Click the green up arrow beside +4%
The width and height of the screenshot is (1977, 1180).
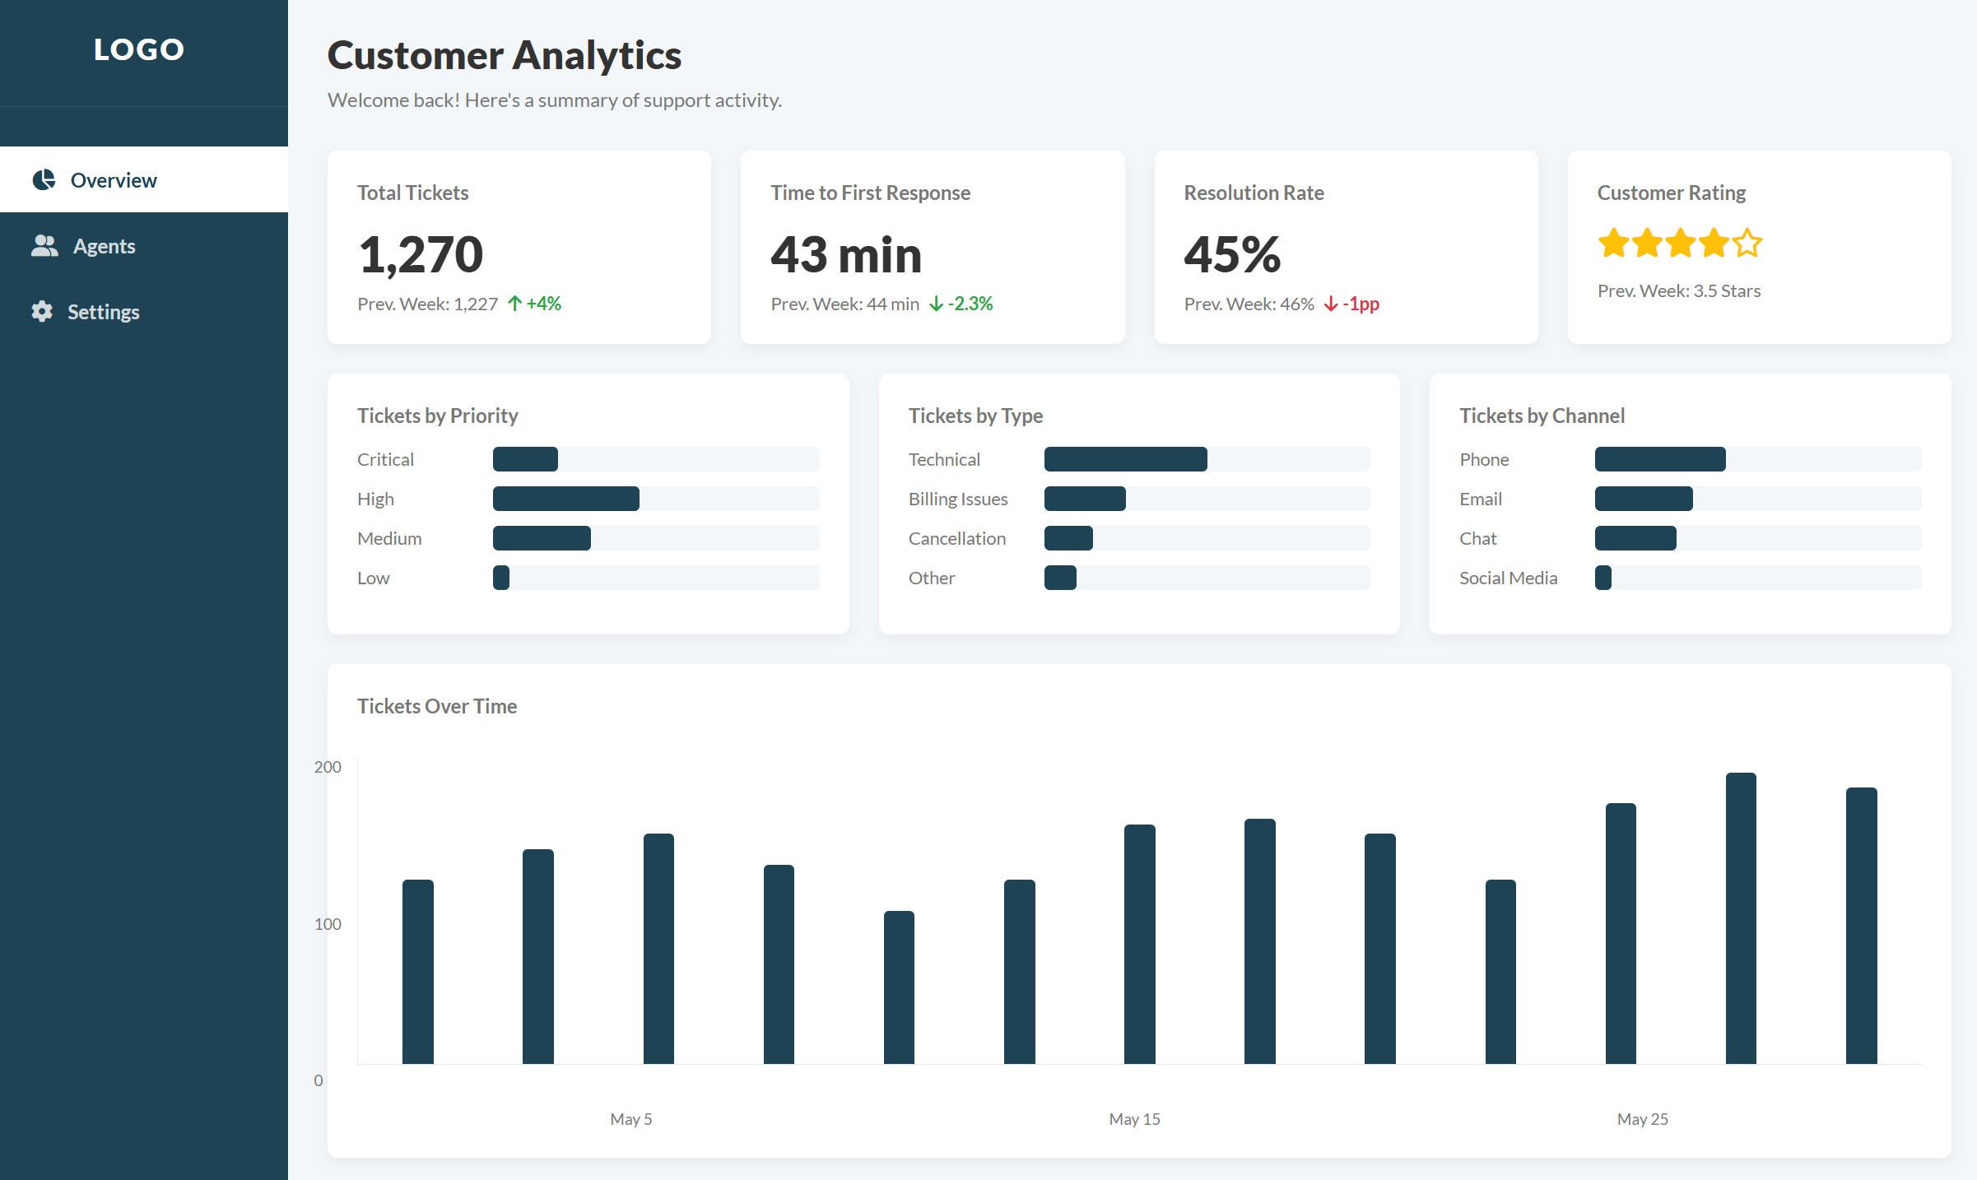514,304
